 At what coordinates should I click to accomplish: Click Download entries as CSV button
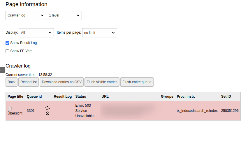[62, 82]
